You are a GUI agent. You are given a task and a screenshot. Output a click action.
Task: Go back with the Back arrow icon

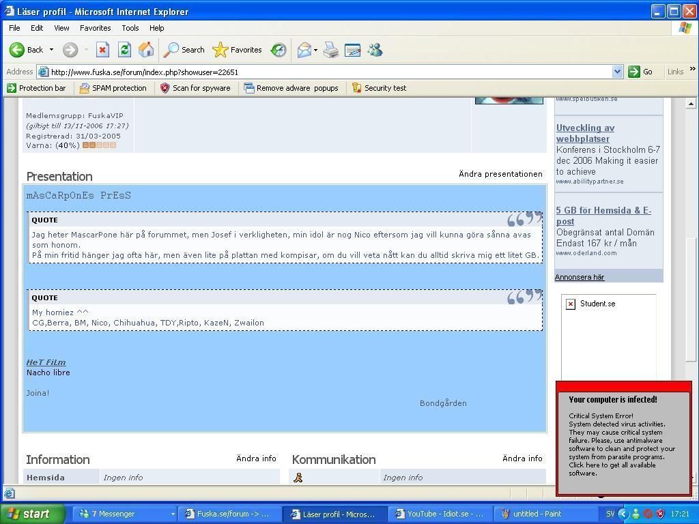pos(17,50)
